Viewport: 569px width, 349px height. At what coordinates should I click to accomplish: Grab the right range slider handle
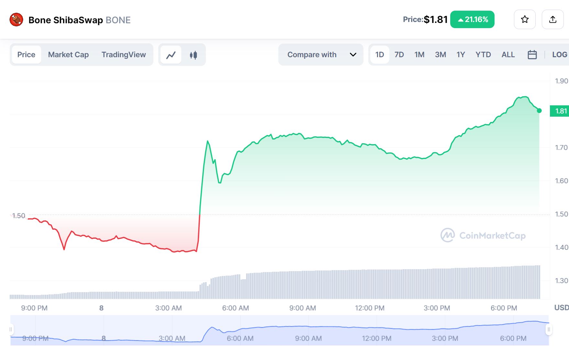[549, 330]
